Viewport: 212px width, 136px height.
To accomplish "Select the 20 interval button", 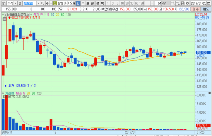I will pos(127,3).
